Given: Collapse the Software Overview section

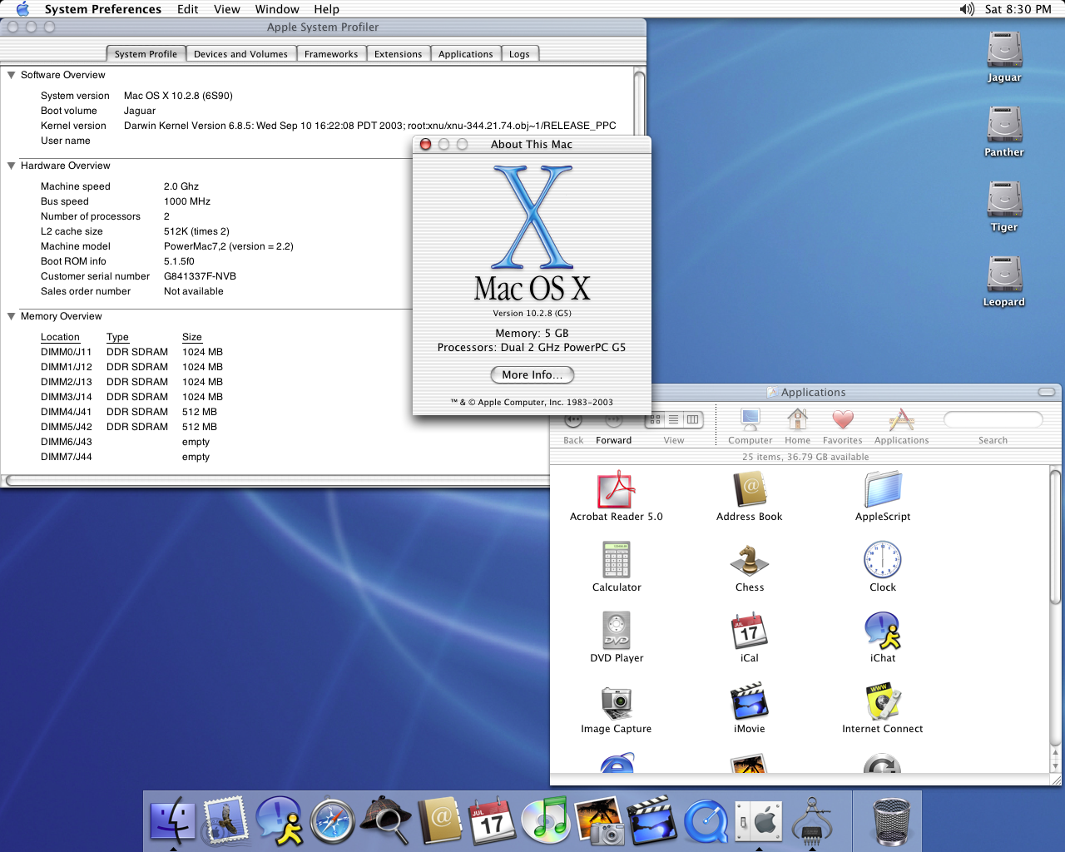Looking at the screenshot, I should coord(12,75).
